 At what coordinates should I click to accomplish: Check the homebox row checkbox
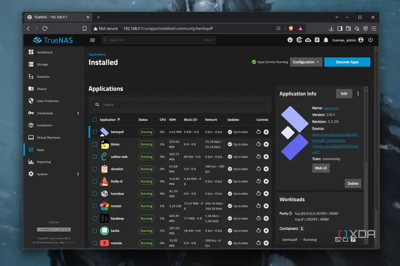[x=95, y=194]
